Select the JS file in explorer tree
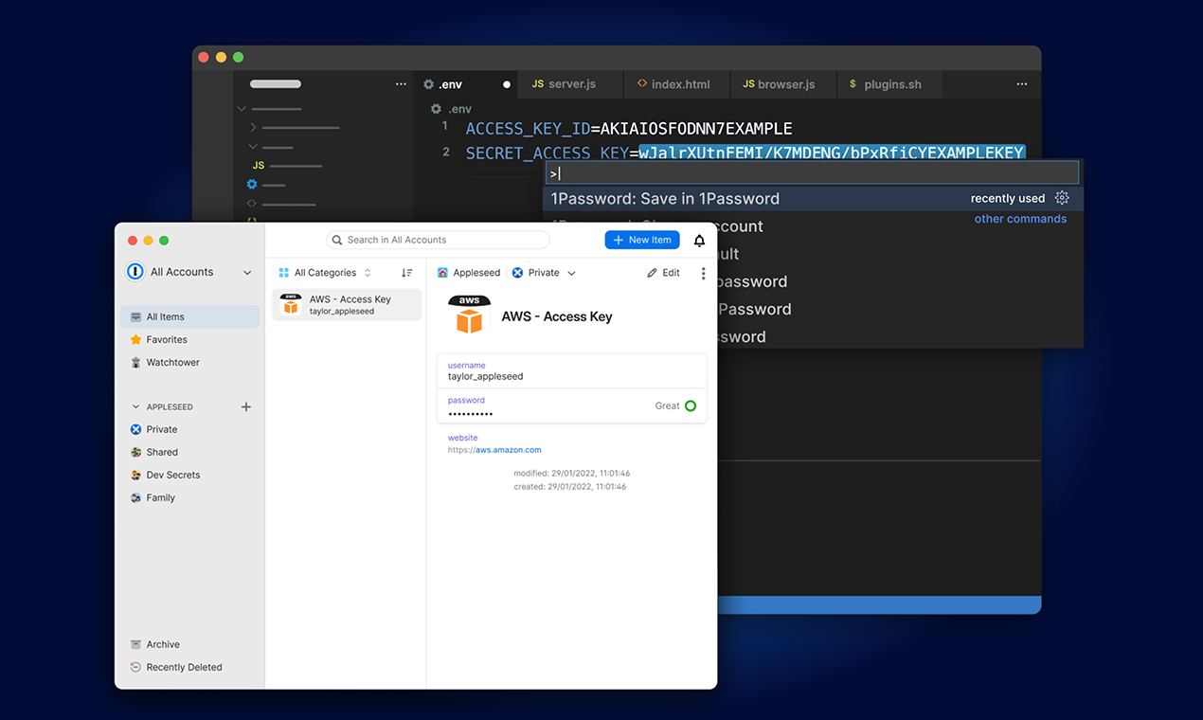Screen dimensions: 1203x720 tap(286, 166)
